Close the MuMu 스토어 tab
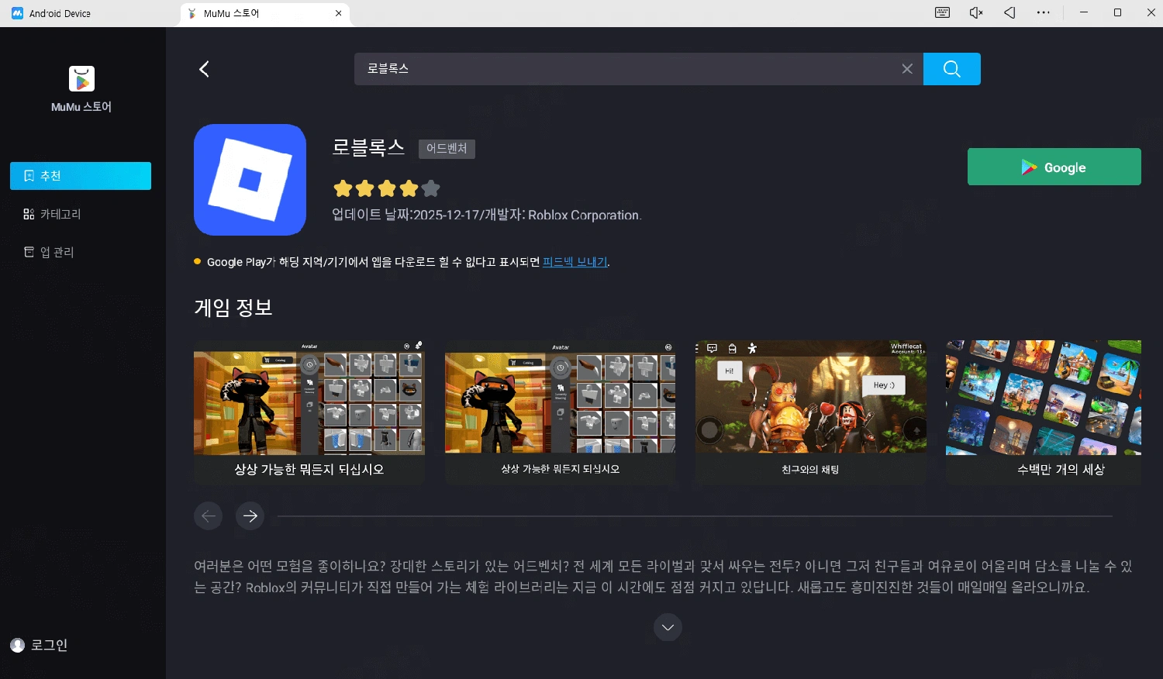 click(x=338, y=13)
